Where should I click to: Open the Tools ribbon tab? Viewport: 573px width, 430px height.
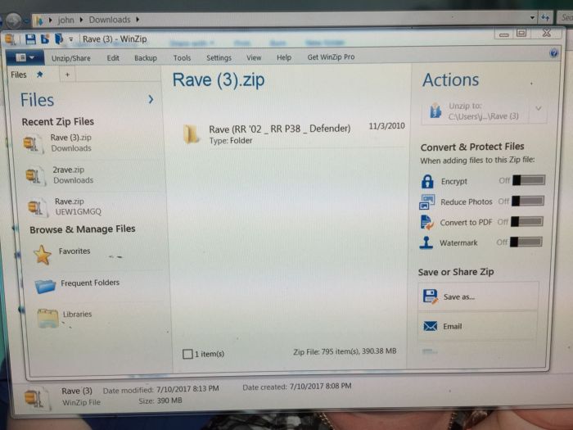tap(182, 58)
